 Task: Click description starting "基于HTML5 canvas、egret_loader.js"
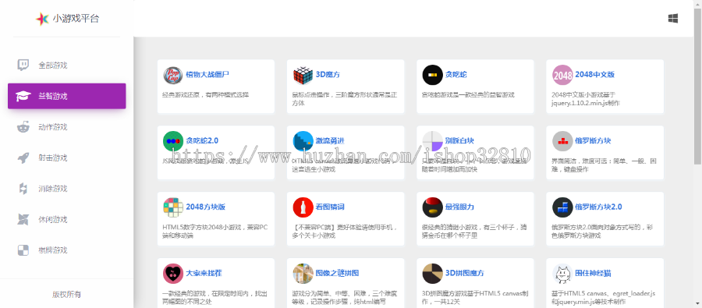604,298
